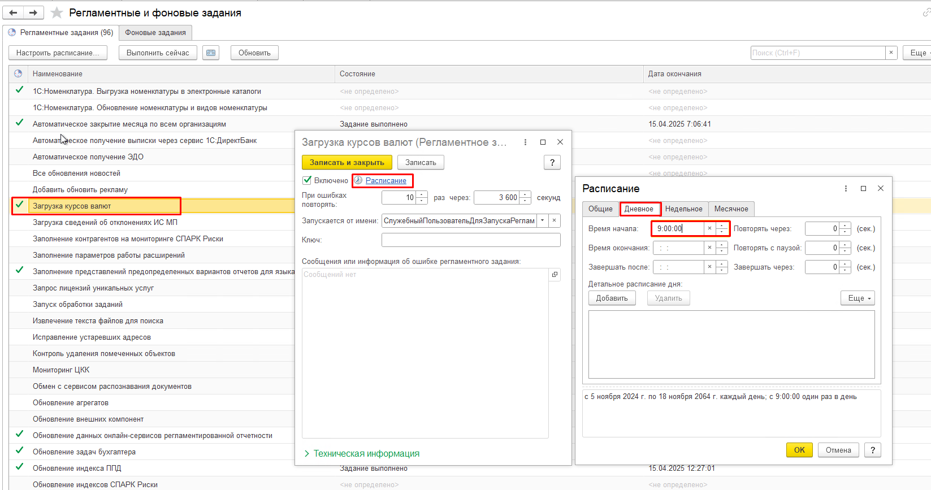Click the Ключ input field

471,240
